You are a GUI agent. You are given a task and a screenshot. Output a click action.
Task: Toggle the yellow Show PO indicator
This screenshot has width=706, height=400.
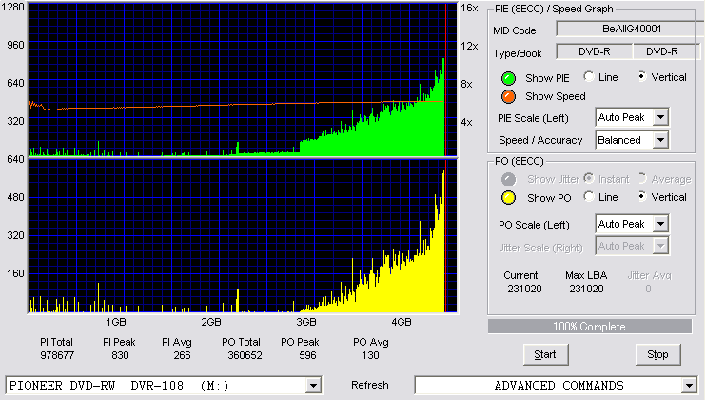[508, 198]
